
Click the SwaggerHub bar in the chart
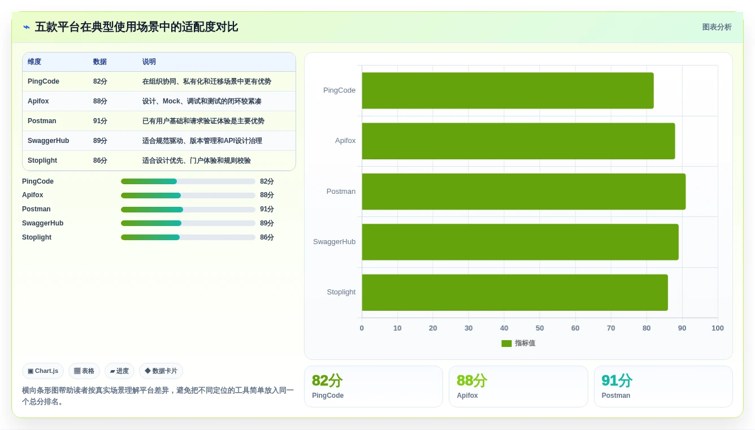click(520, 242)
